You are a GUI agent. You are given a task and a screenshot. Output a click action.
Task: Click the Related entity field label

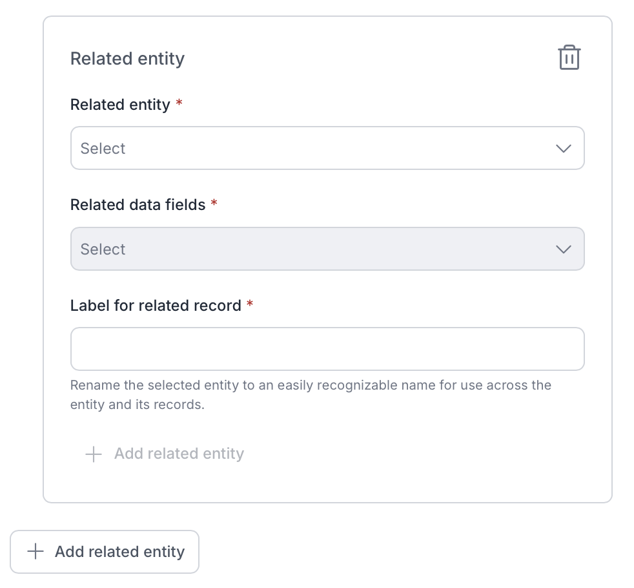[x=120, y=105]
